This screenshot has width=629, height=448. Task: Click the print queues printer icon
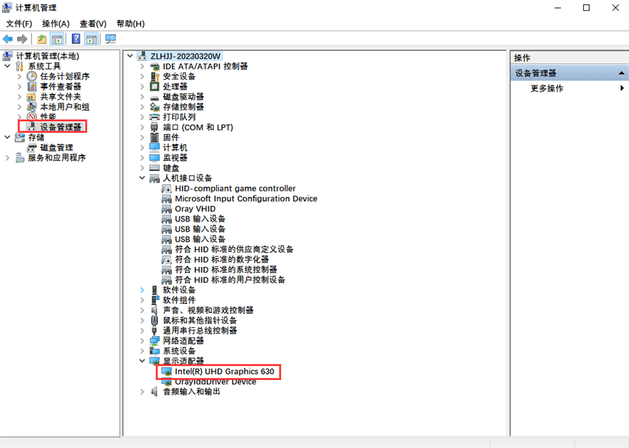pos(155,117)
